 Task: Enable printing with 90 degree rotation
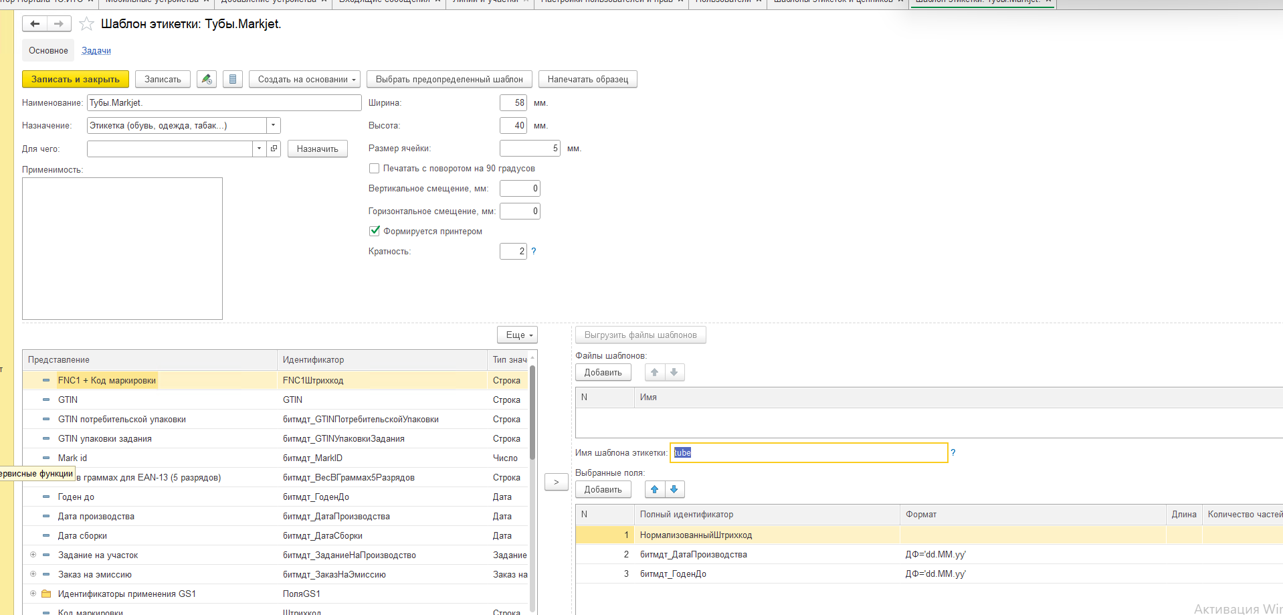375,169
